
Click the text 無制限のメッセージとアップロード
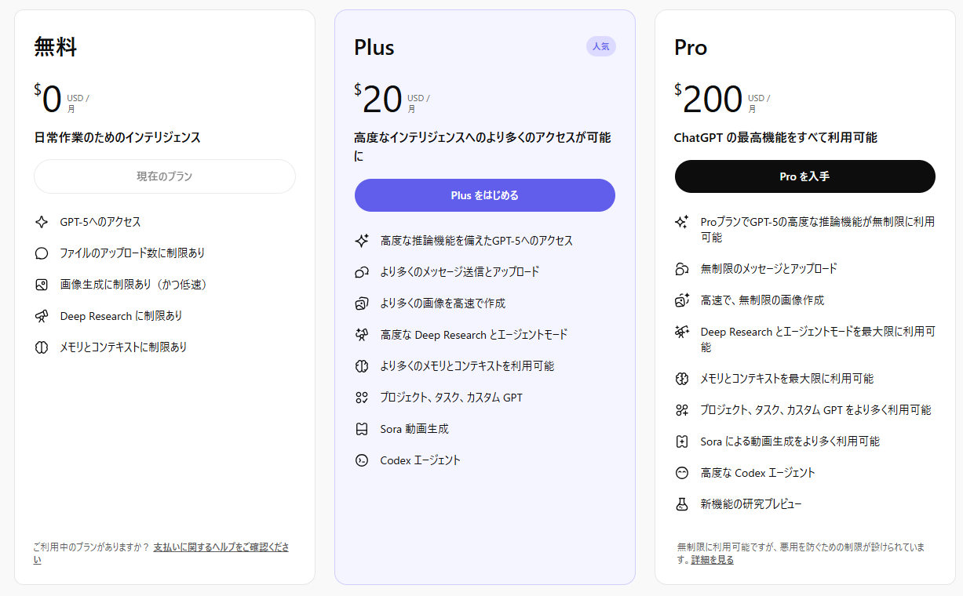[x=769, y=269]
